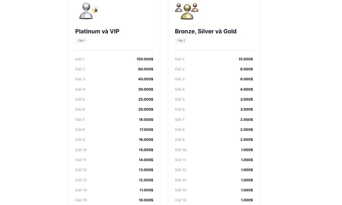Click the 4.000$ Giải 4 amount
Screen dimensions: 342x205
tap(247, 89)
